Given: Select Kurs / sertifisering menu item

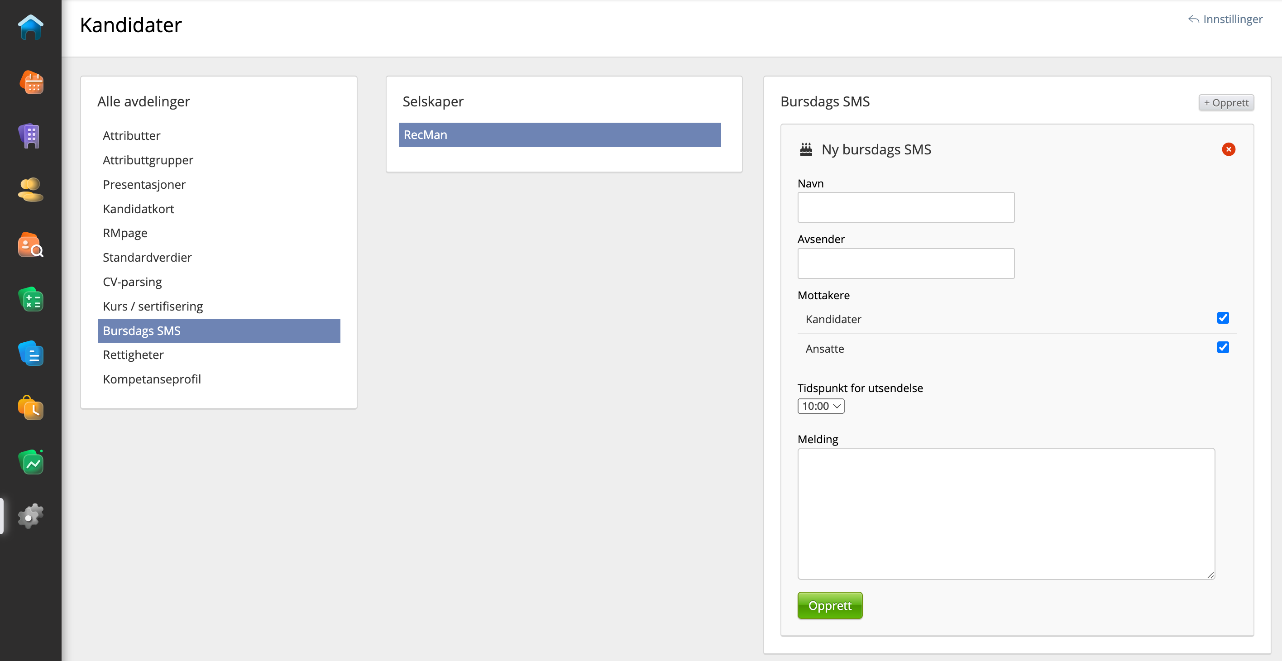Looking at the screenshot, I should pyautogui.click(x=153, y=306).
